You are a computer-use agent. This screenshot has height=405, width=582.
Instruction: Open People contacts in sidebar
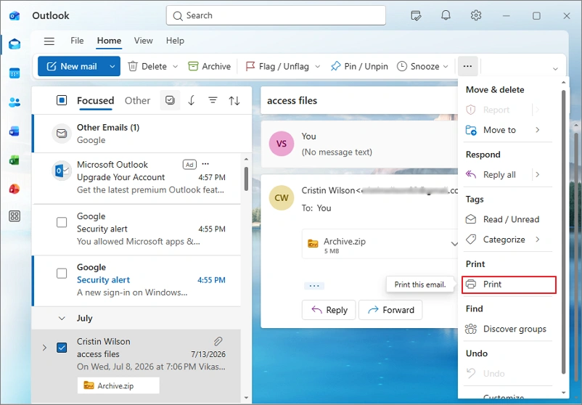click(x=15, y=102)
